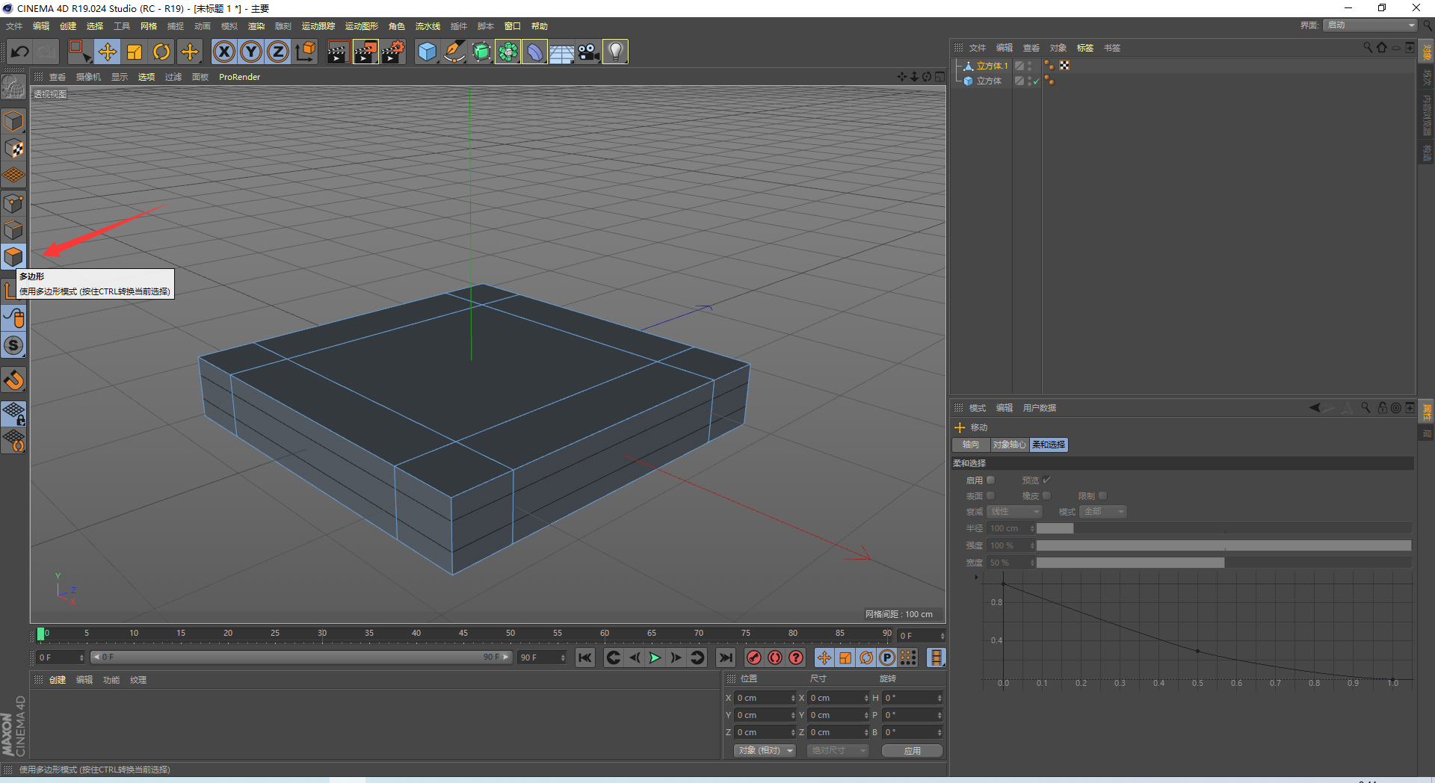Add a Cube primitive from the toolbar
This screenshot has height=783, width=1435.
coord(427,52)
